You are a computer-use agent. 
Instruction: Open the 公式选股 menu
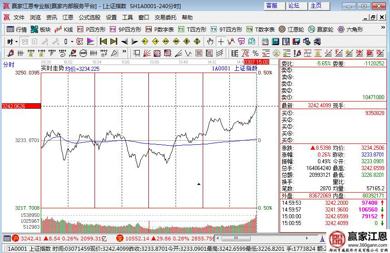point(90,18)
